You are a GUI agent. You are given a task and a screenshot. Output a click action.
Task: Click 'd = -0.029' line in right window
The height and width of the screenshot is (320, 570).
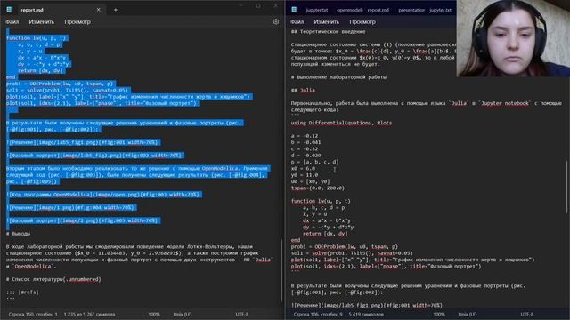[305, 156]
